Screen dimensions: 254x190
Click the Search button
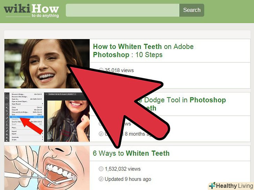[x=192, y=10]
